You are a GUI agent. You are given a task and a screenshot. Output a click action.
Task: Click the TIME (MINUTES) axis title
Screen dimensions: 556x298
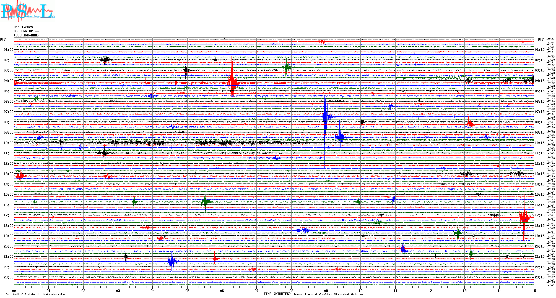coord(277,294)
